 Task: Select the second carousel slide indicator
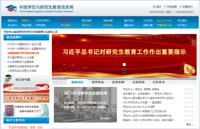124,69
